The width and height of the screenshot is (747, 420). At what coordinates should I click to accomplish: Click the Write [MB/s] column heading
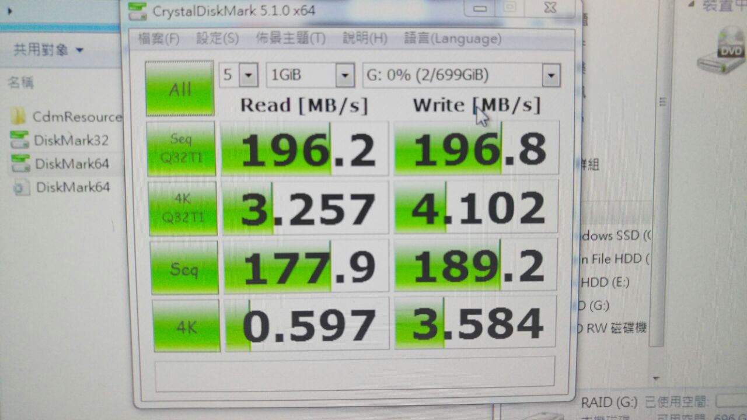point(477,105)
